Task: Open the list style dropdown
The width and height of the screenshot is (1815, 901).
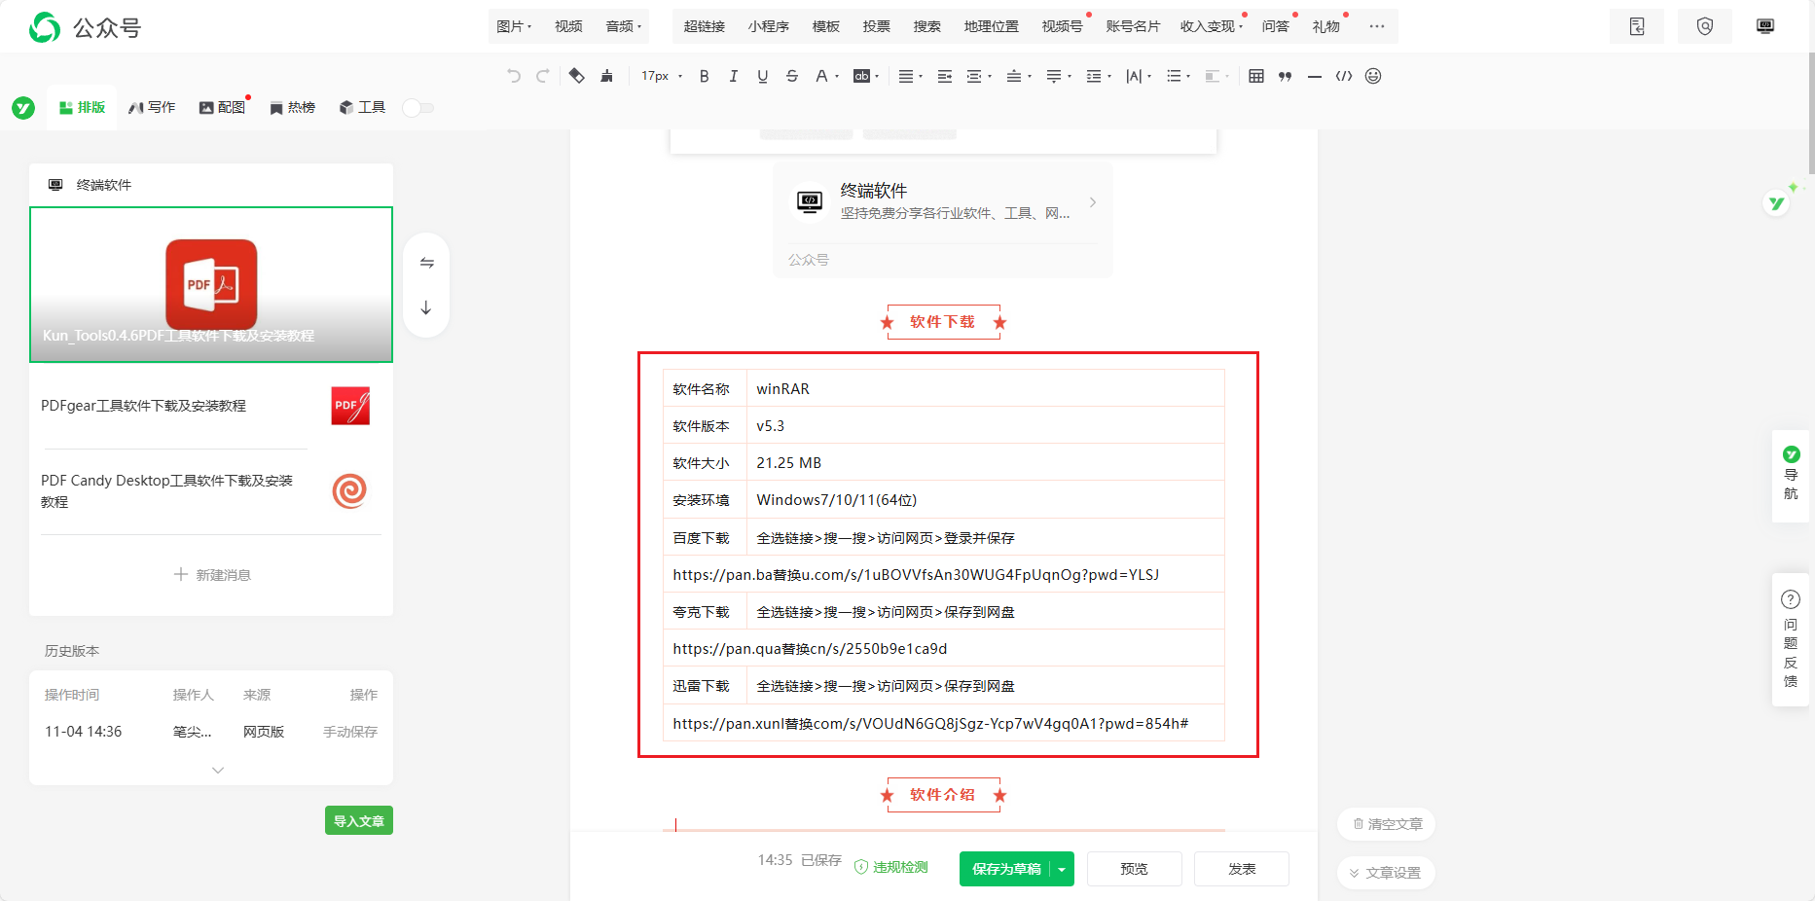Action: [x=1179, y=76]
